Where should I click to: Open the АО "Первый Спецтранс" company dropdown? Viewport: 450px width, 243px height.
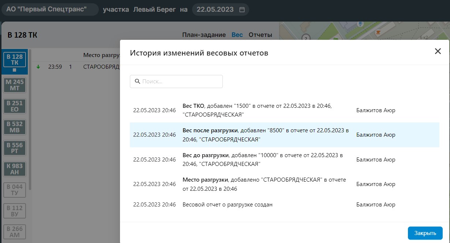point(50,10)
